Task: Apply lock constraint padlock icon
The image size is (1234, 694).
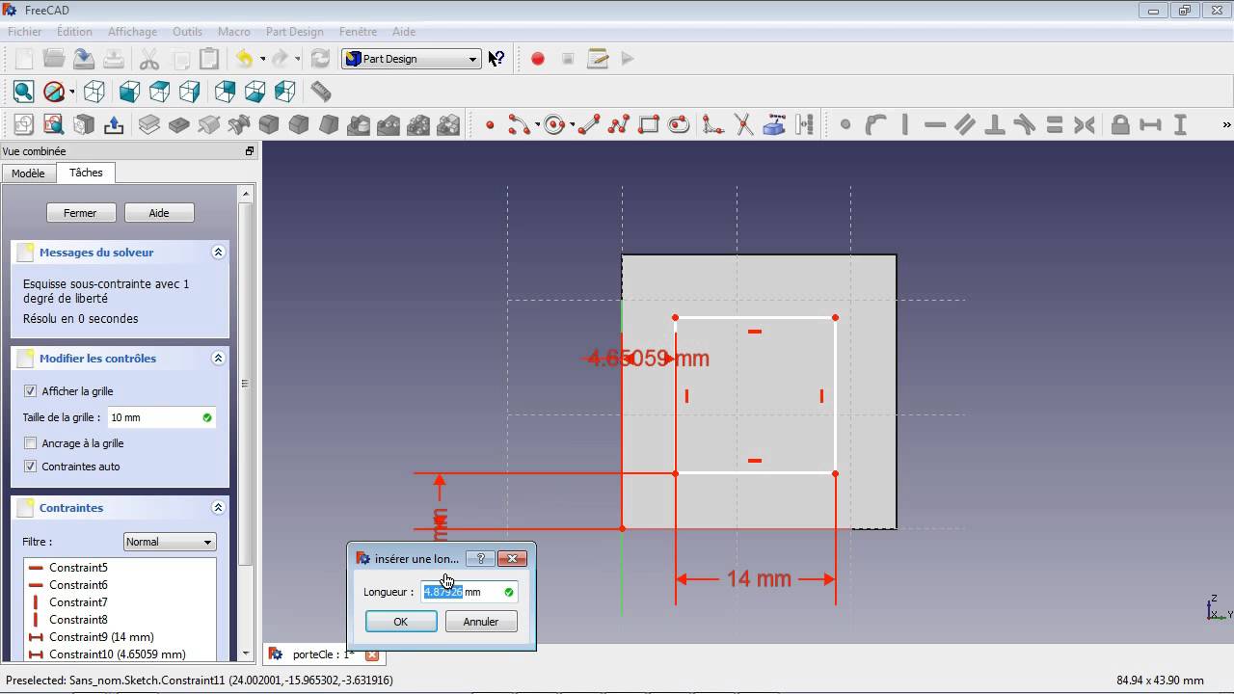Action: pyautogui.click(x=1120, y=124)
